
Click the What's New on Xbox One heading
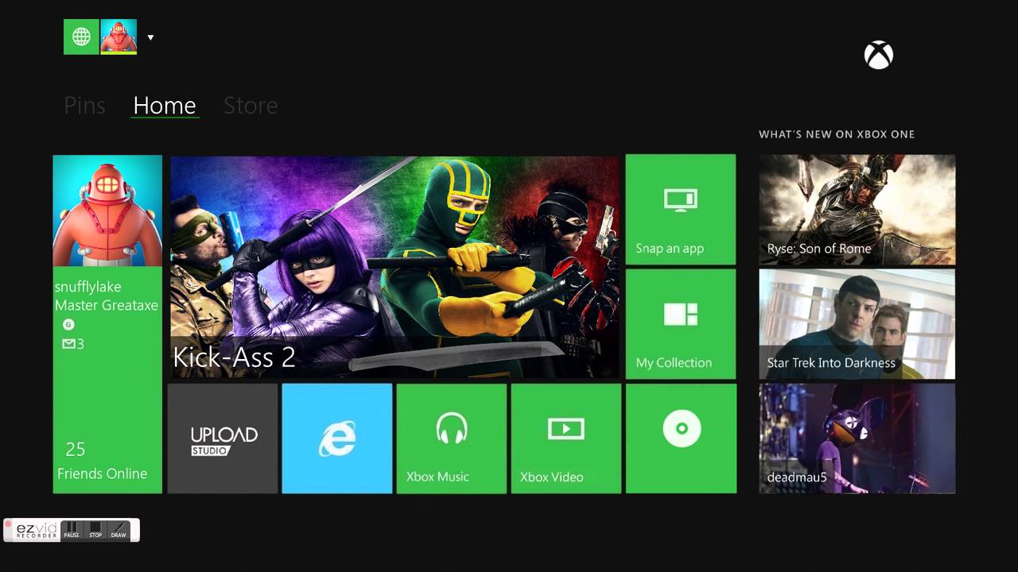[x=837, y=134]
